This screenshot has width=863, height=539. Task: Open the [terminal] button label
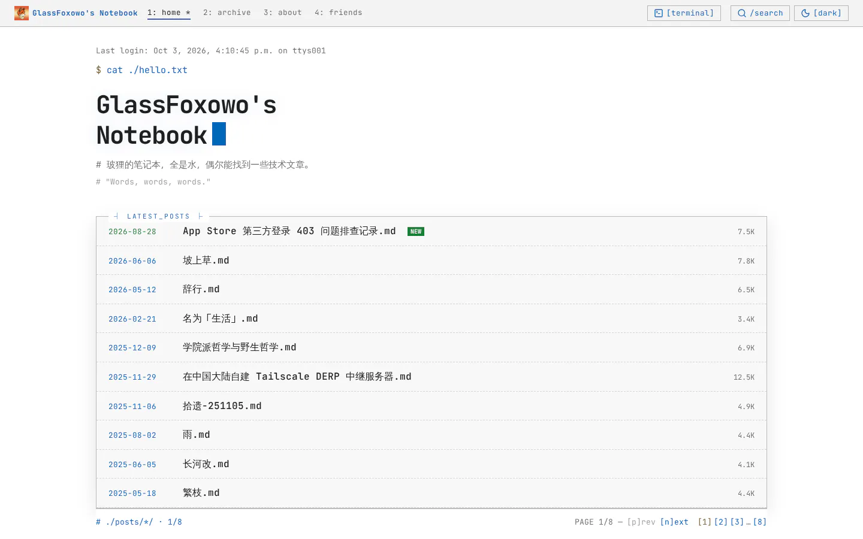point(690,13)
